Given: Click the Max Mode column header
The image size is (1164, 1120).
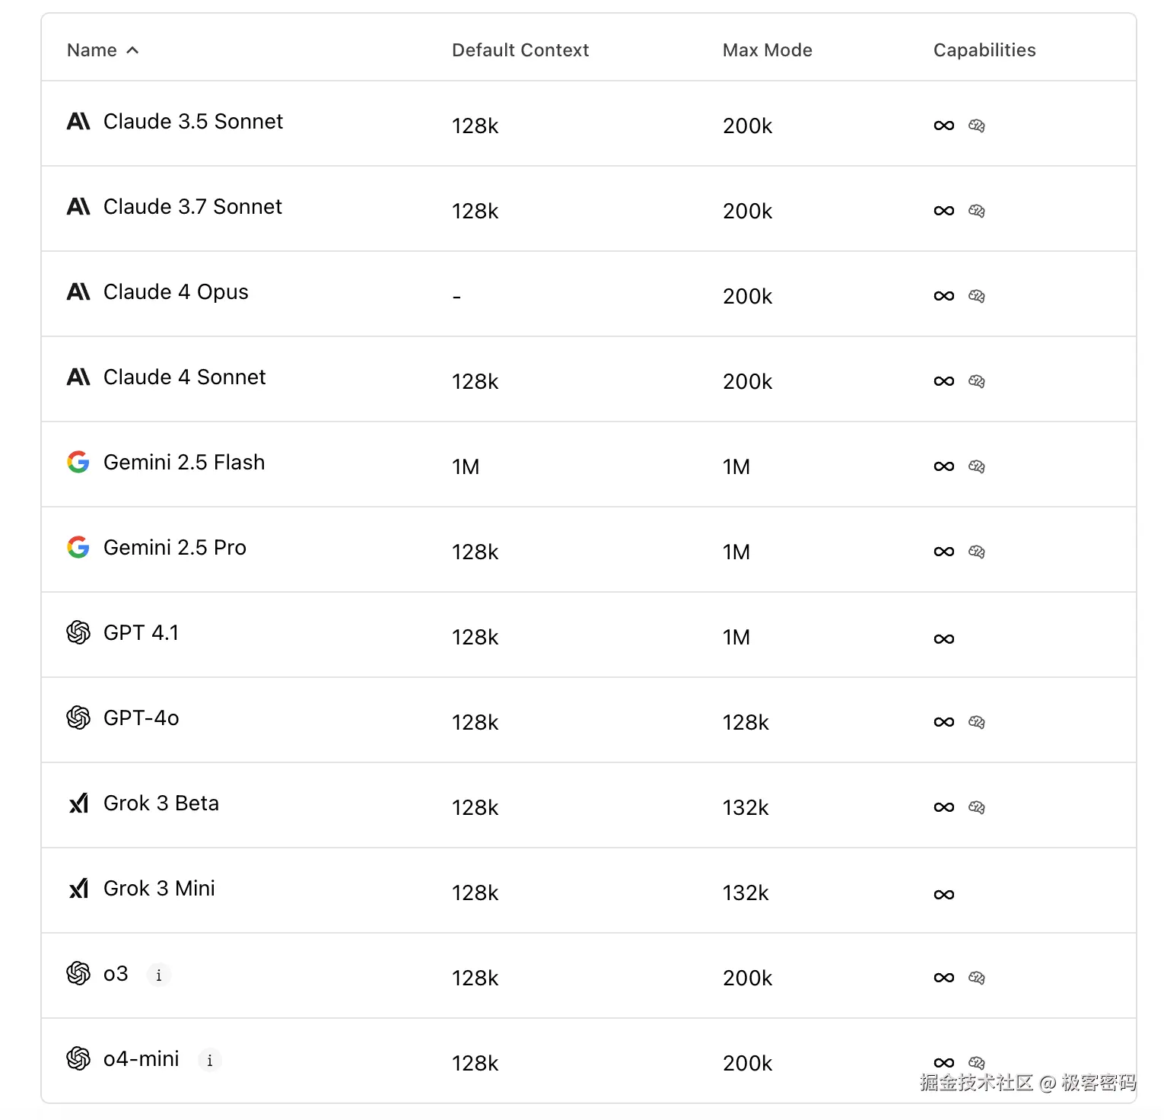Looking at the screenshot, I should tap(767, 50).
